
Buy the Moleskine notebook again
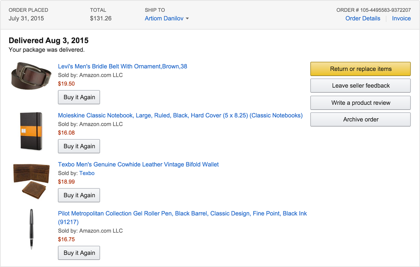pos(79,146)
